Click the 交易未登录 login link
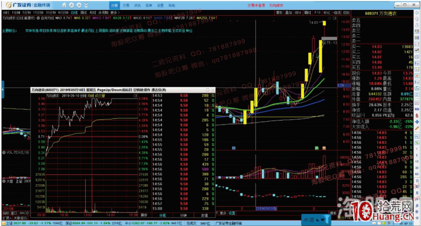The image size is (421, 226). [256, 5]
